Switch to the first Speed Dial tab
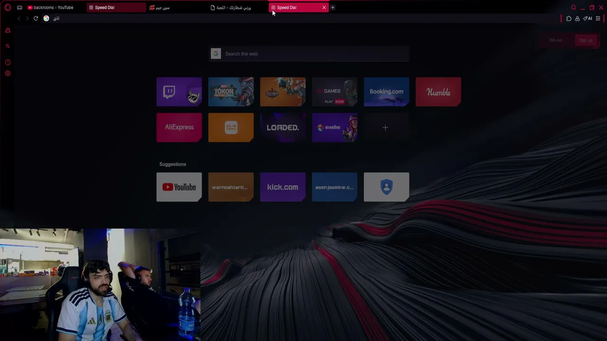The image size is (607, 341). pyautogui.click(x=116, y=8)
